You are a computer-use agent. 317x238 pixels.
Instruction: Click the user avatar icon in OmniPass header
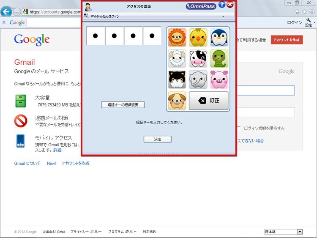(x=88, y=7)
